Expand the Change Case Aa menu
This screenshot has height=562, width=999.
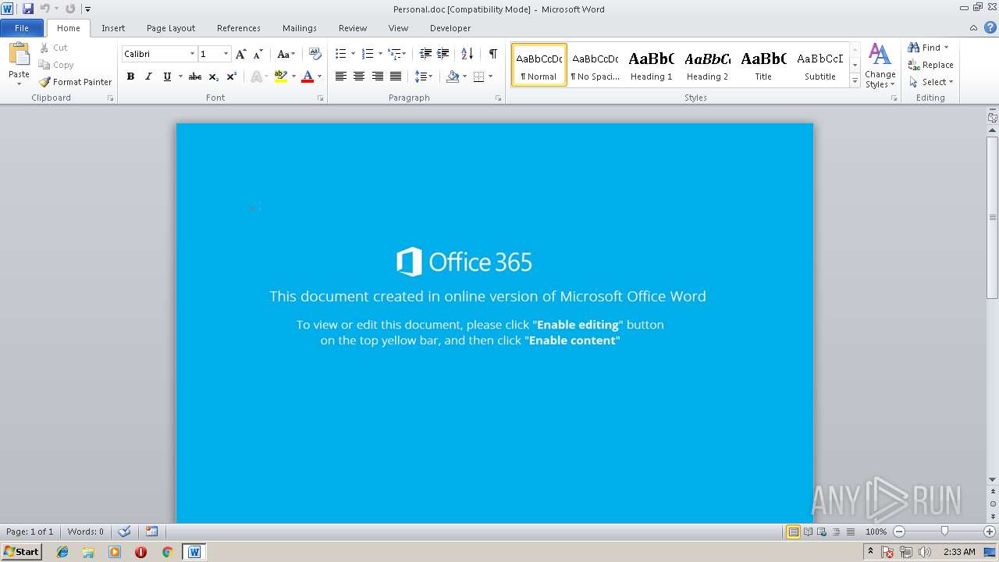click(x=286, y=54)
